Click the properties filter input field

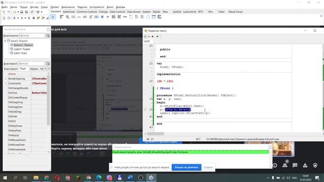pyautogui.click(x=31, y=64)
